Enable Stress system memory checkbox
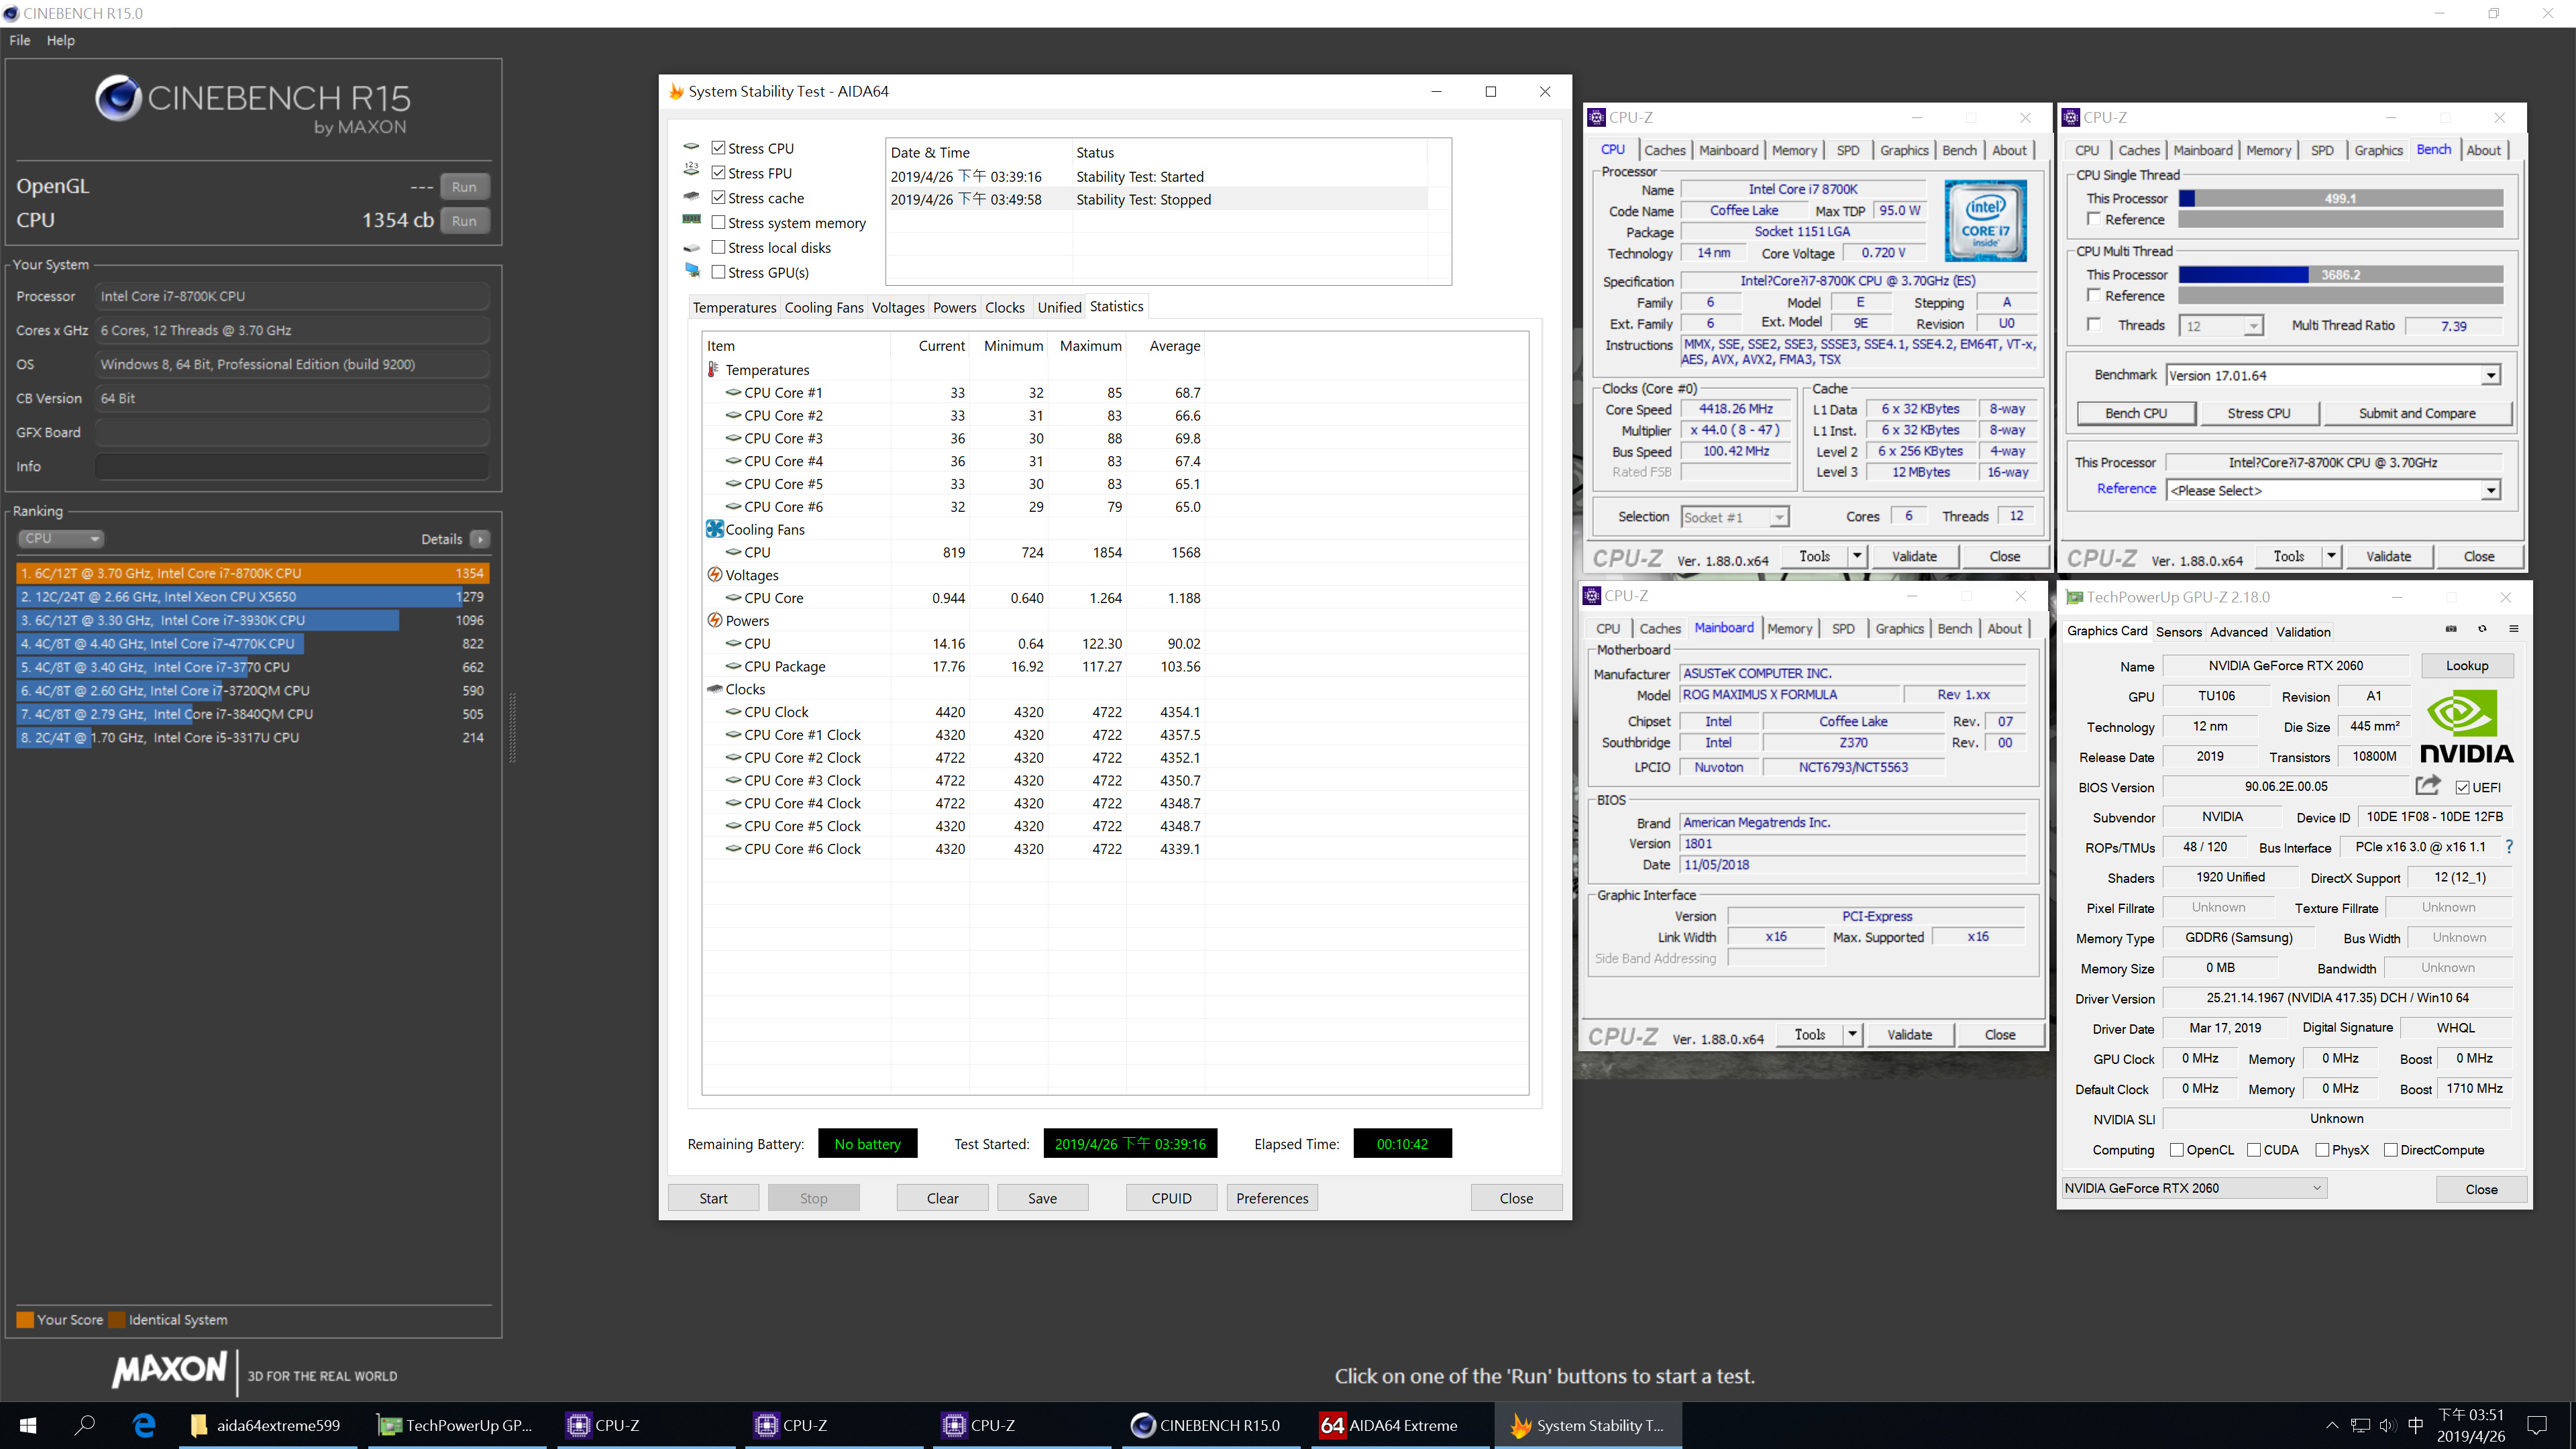Screen dimensions: 2576x1449 coord(718,222)
